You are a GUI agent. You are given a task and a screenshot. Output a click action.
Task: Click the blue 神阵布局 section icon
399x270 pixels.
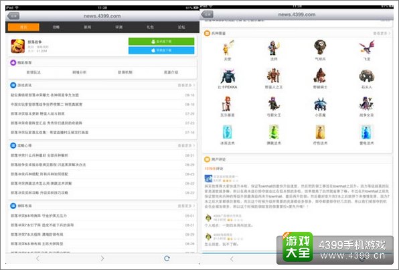13,206
